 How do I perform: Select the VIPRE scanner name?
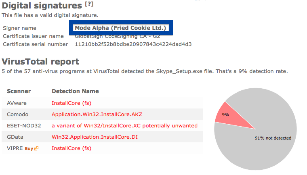(15, 148)
